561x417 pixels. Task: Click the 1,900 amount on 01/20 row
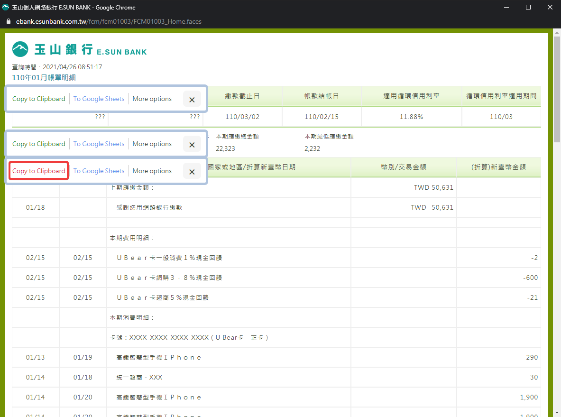point(529,398)
